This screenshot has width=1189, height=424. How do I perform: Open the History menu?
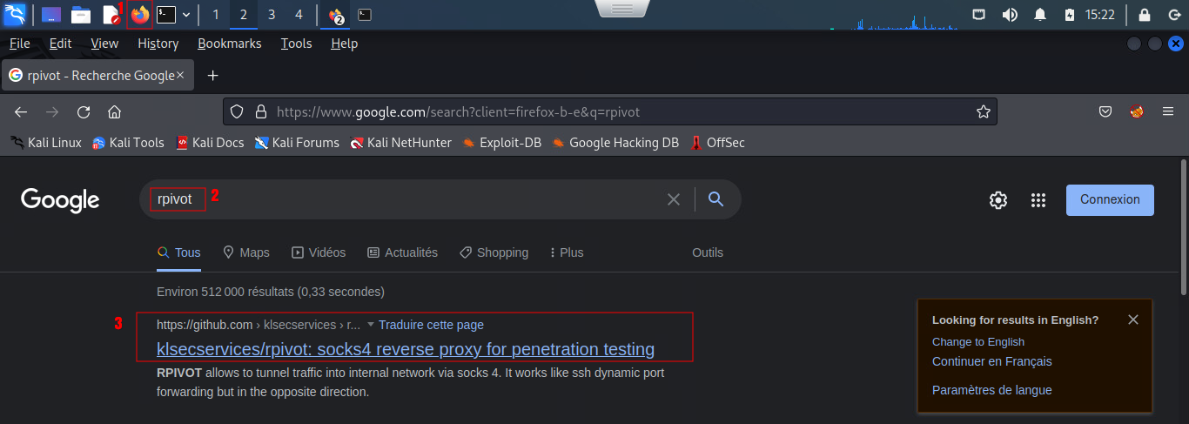coord(158,44)
